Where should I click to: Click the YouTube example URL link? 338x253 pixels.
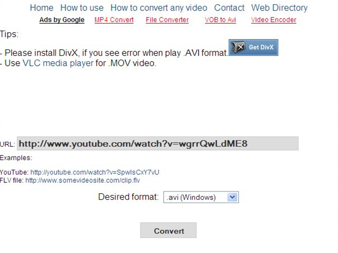point(95,172)
